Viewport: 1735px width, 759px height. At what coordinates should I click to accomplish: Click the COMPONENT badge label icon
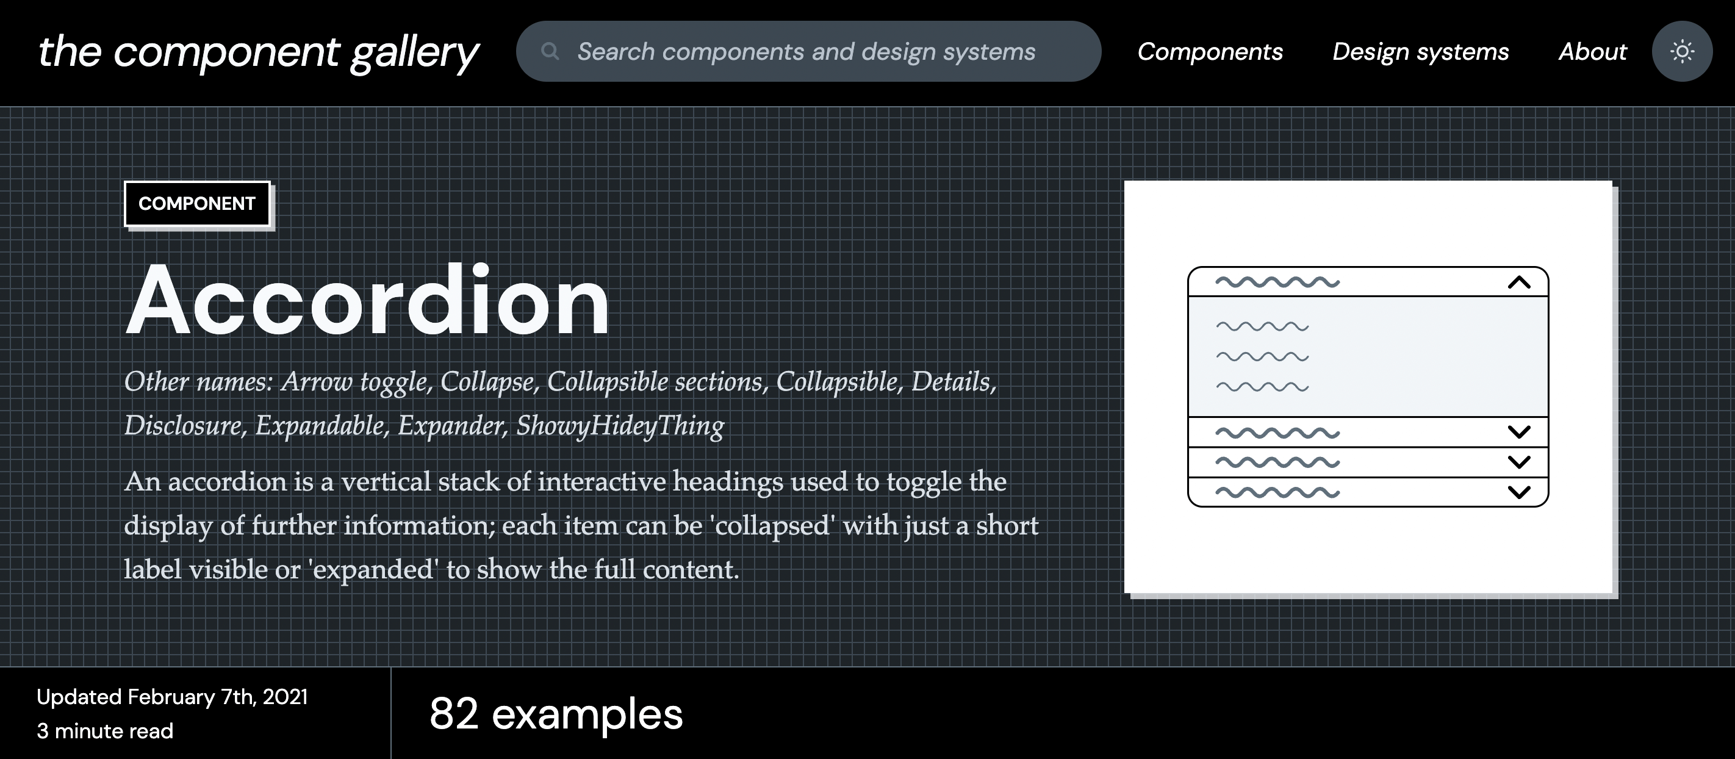196,203
